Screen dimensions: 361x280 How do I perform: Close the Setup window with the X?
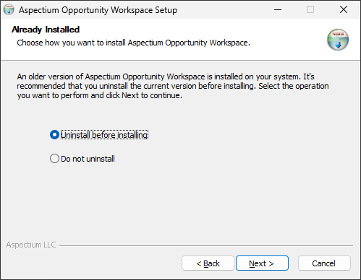click(344, 9)
